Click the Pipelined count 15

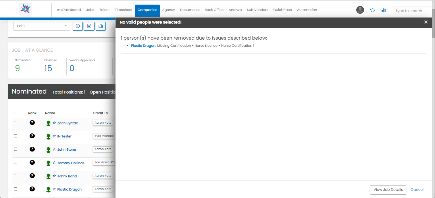tap(48, 68)
